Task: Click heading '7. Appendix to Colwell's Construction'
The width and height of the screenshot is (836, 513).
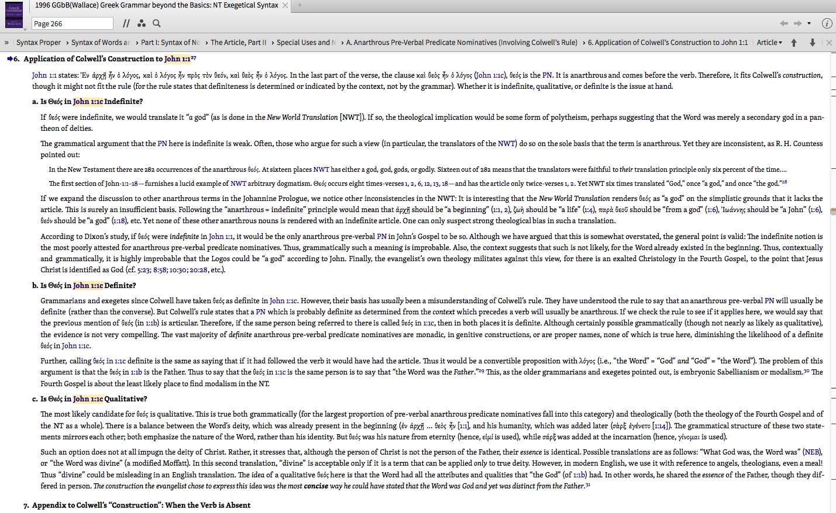Action: pyautogui.click(x=137, y=505)
